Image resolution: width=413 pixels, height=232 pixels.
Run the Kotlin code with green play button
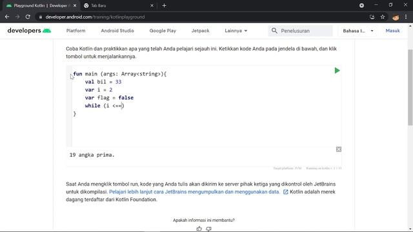pos(337,70)
